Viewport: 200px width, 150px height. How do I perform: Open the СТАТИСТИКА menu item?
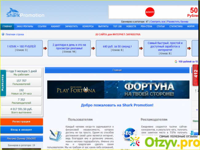coord(176,26)
